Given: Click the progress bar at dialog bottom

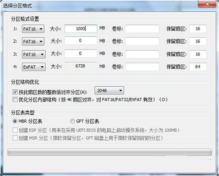Looking at the screenshot, I should point(109,152).
